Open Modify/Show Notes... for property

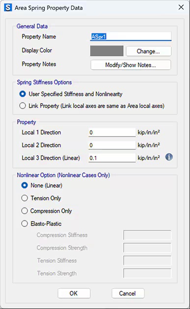pyautogui.click(x=131, y=65)
